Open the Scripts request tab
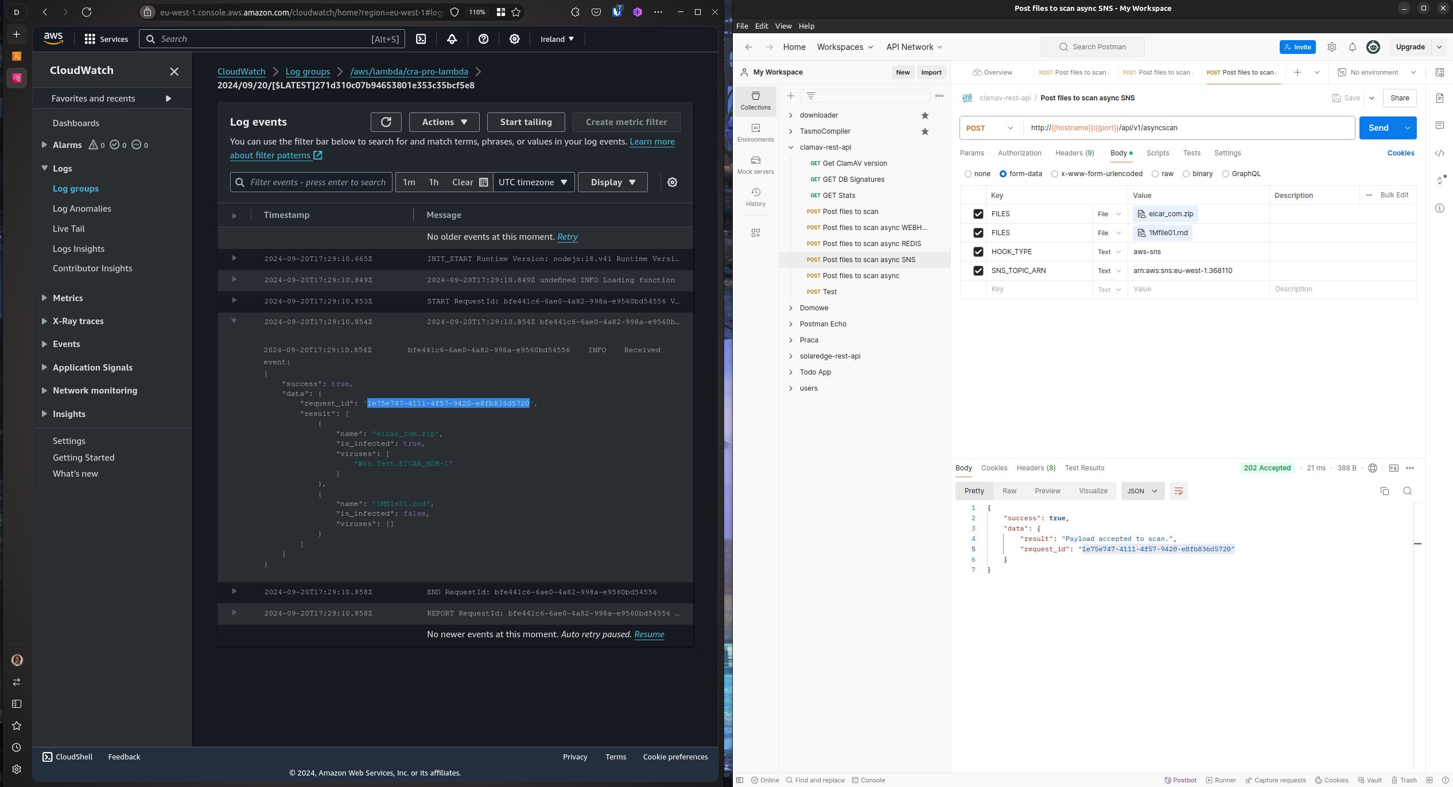The height and width of the screenshot is (787, 1453). tap(1157, 153)
